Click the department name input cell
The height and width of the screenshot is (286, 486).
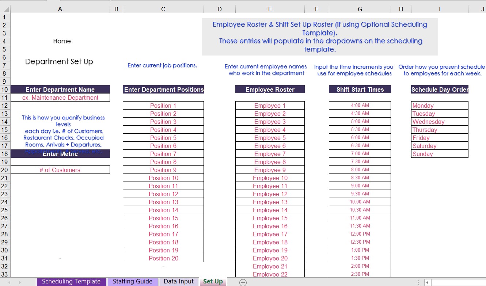pyautogui.click(x=60, y=98)
